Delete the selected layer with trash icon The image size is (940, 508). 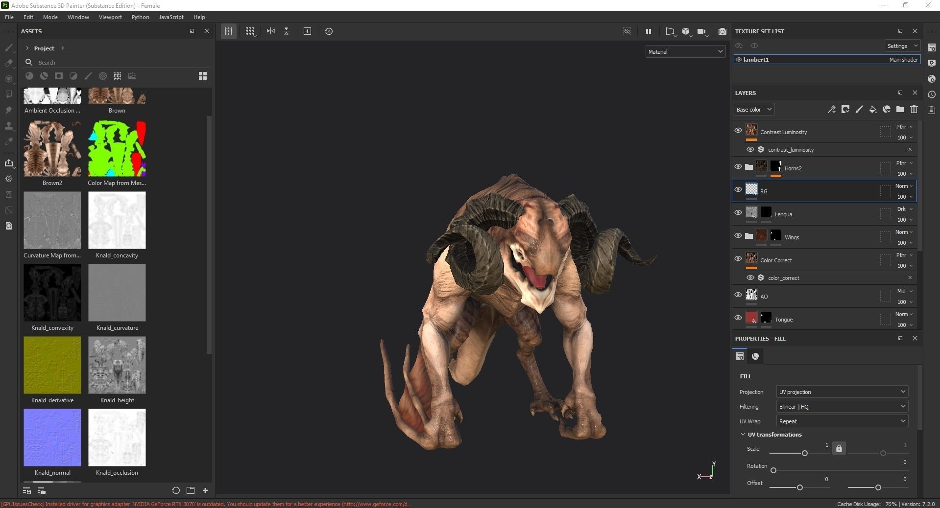tap(914, 110)
